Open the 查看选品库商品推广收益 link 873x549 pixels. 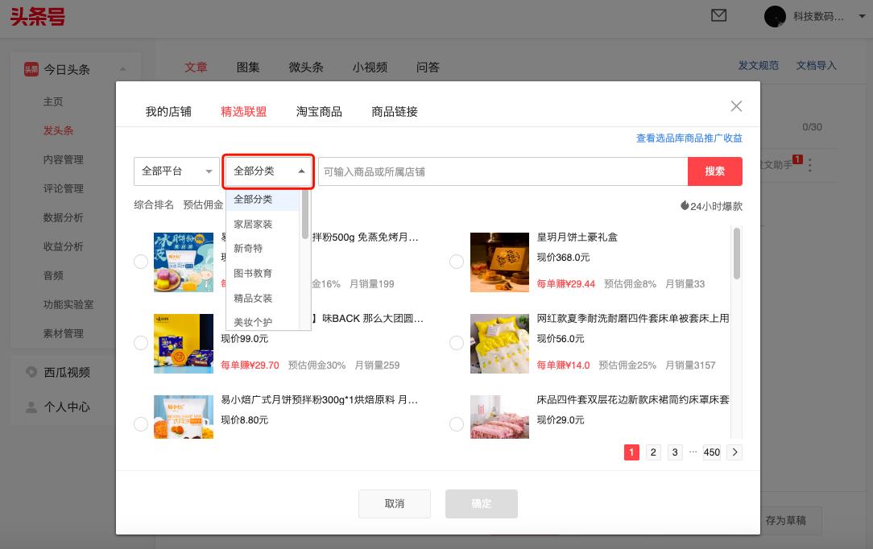click(688, 138)
